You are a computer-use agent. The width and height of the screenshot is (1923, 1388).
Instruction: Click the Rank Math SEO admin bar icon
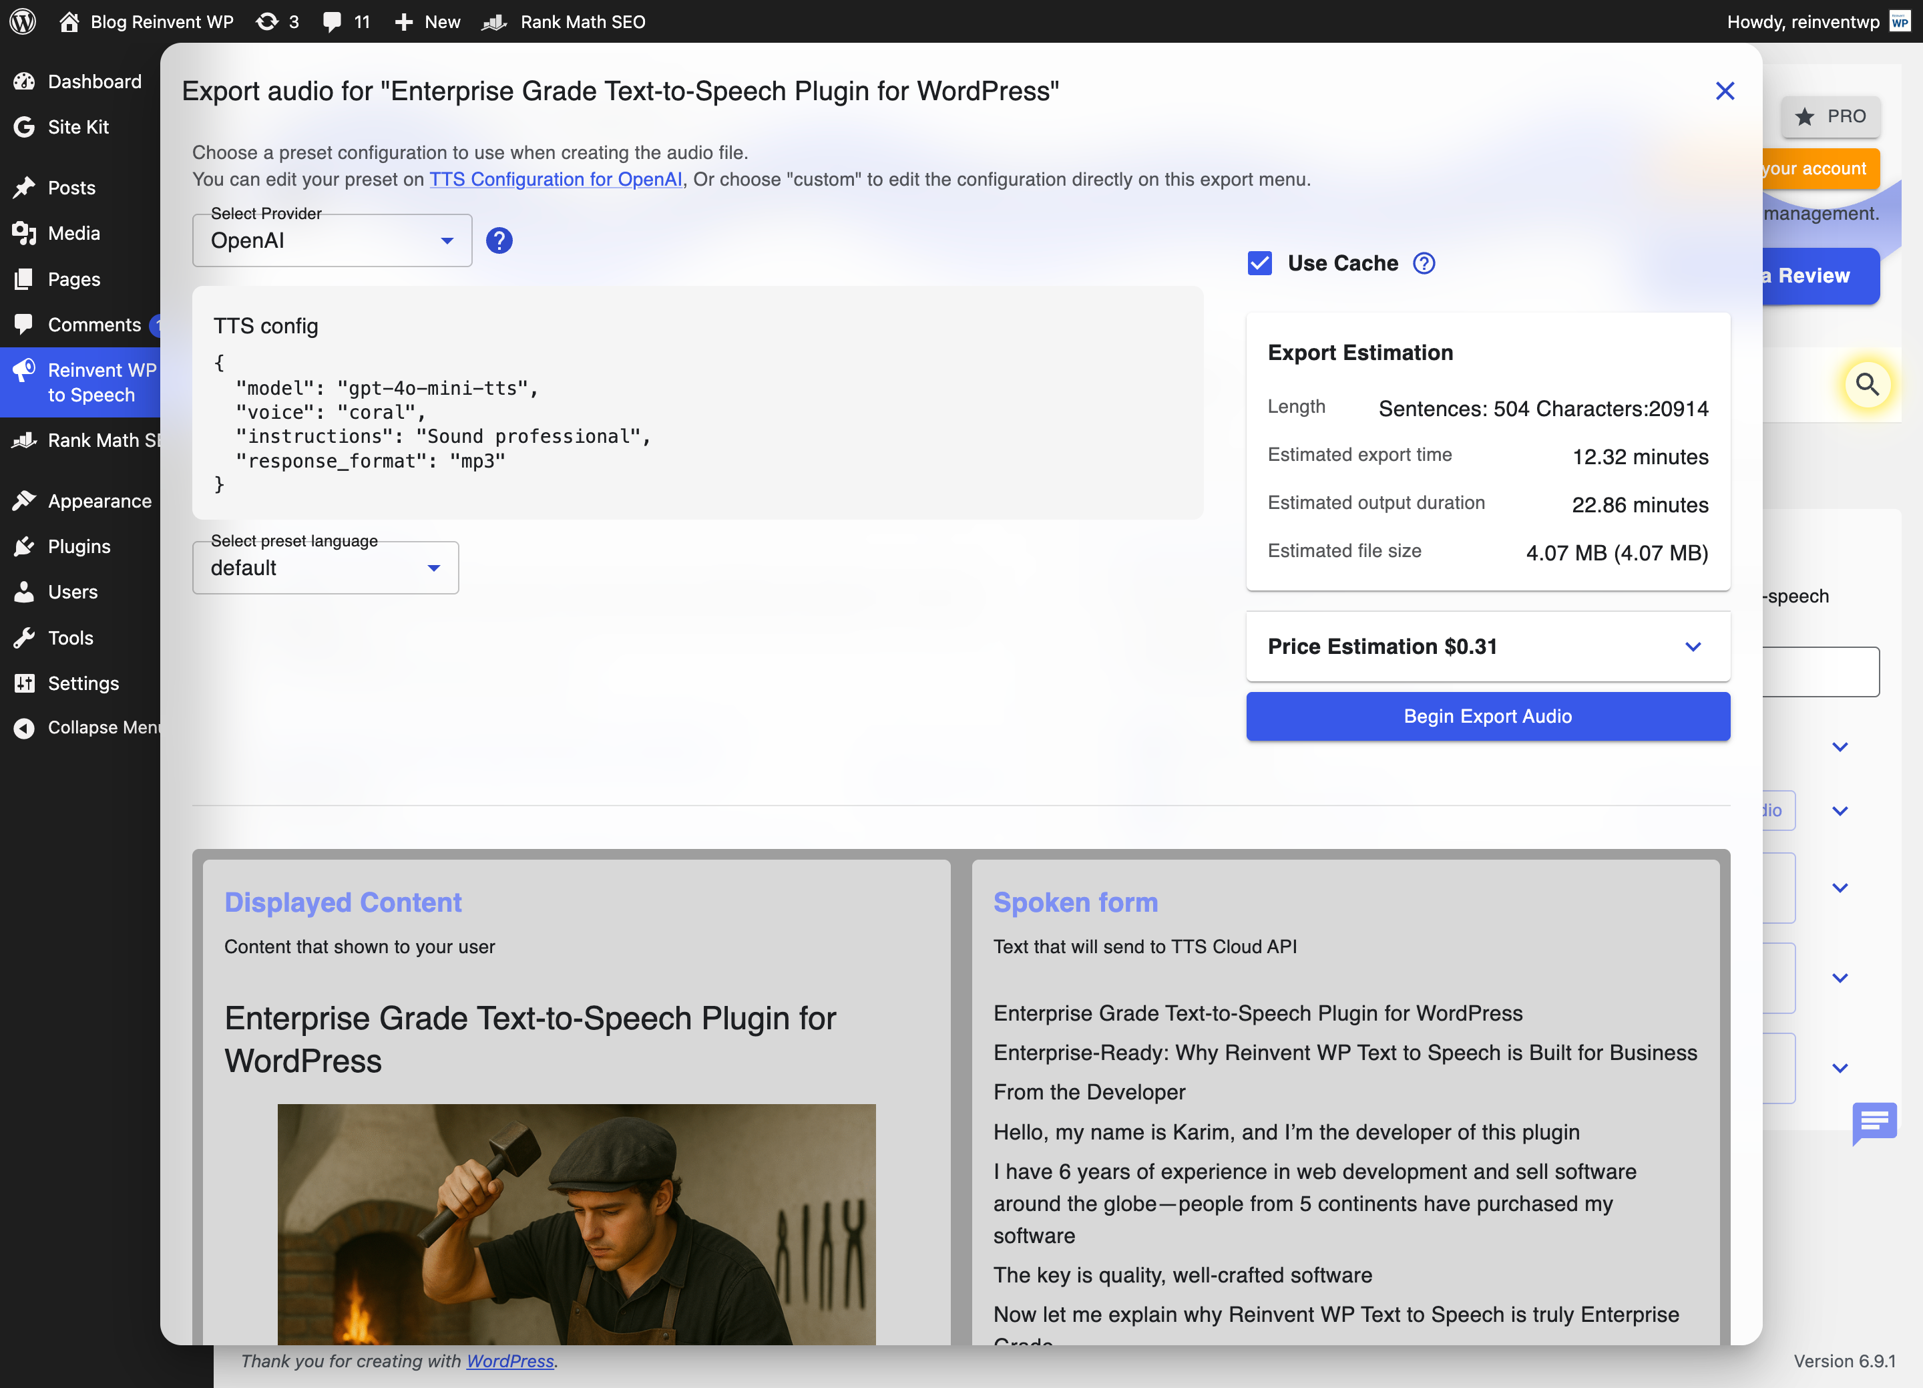(495, 21)
